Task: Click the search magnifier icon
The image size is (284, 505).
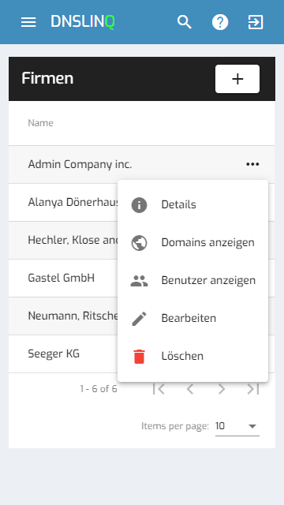Action: pos(185,22)
